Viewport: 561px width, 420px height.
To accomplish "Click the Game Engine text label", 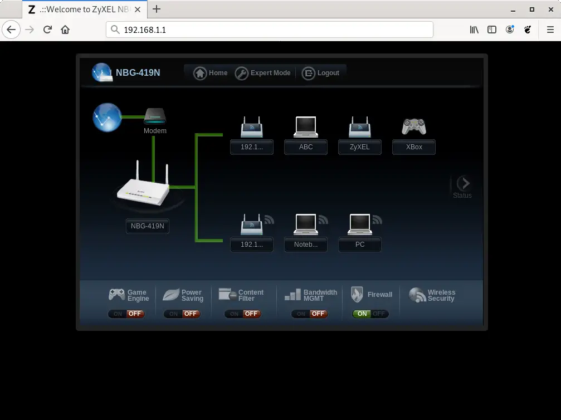I will [138, 295].
